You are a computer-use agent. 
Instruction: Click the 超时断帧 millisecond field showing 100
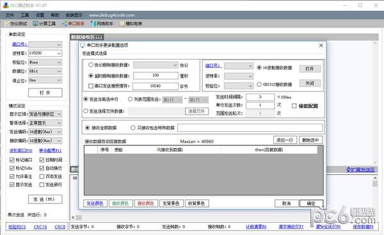tap(156, 76)
